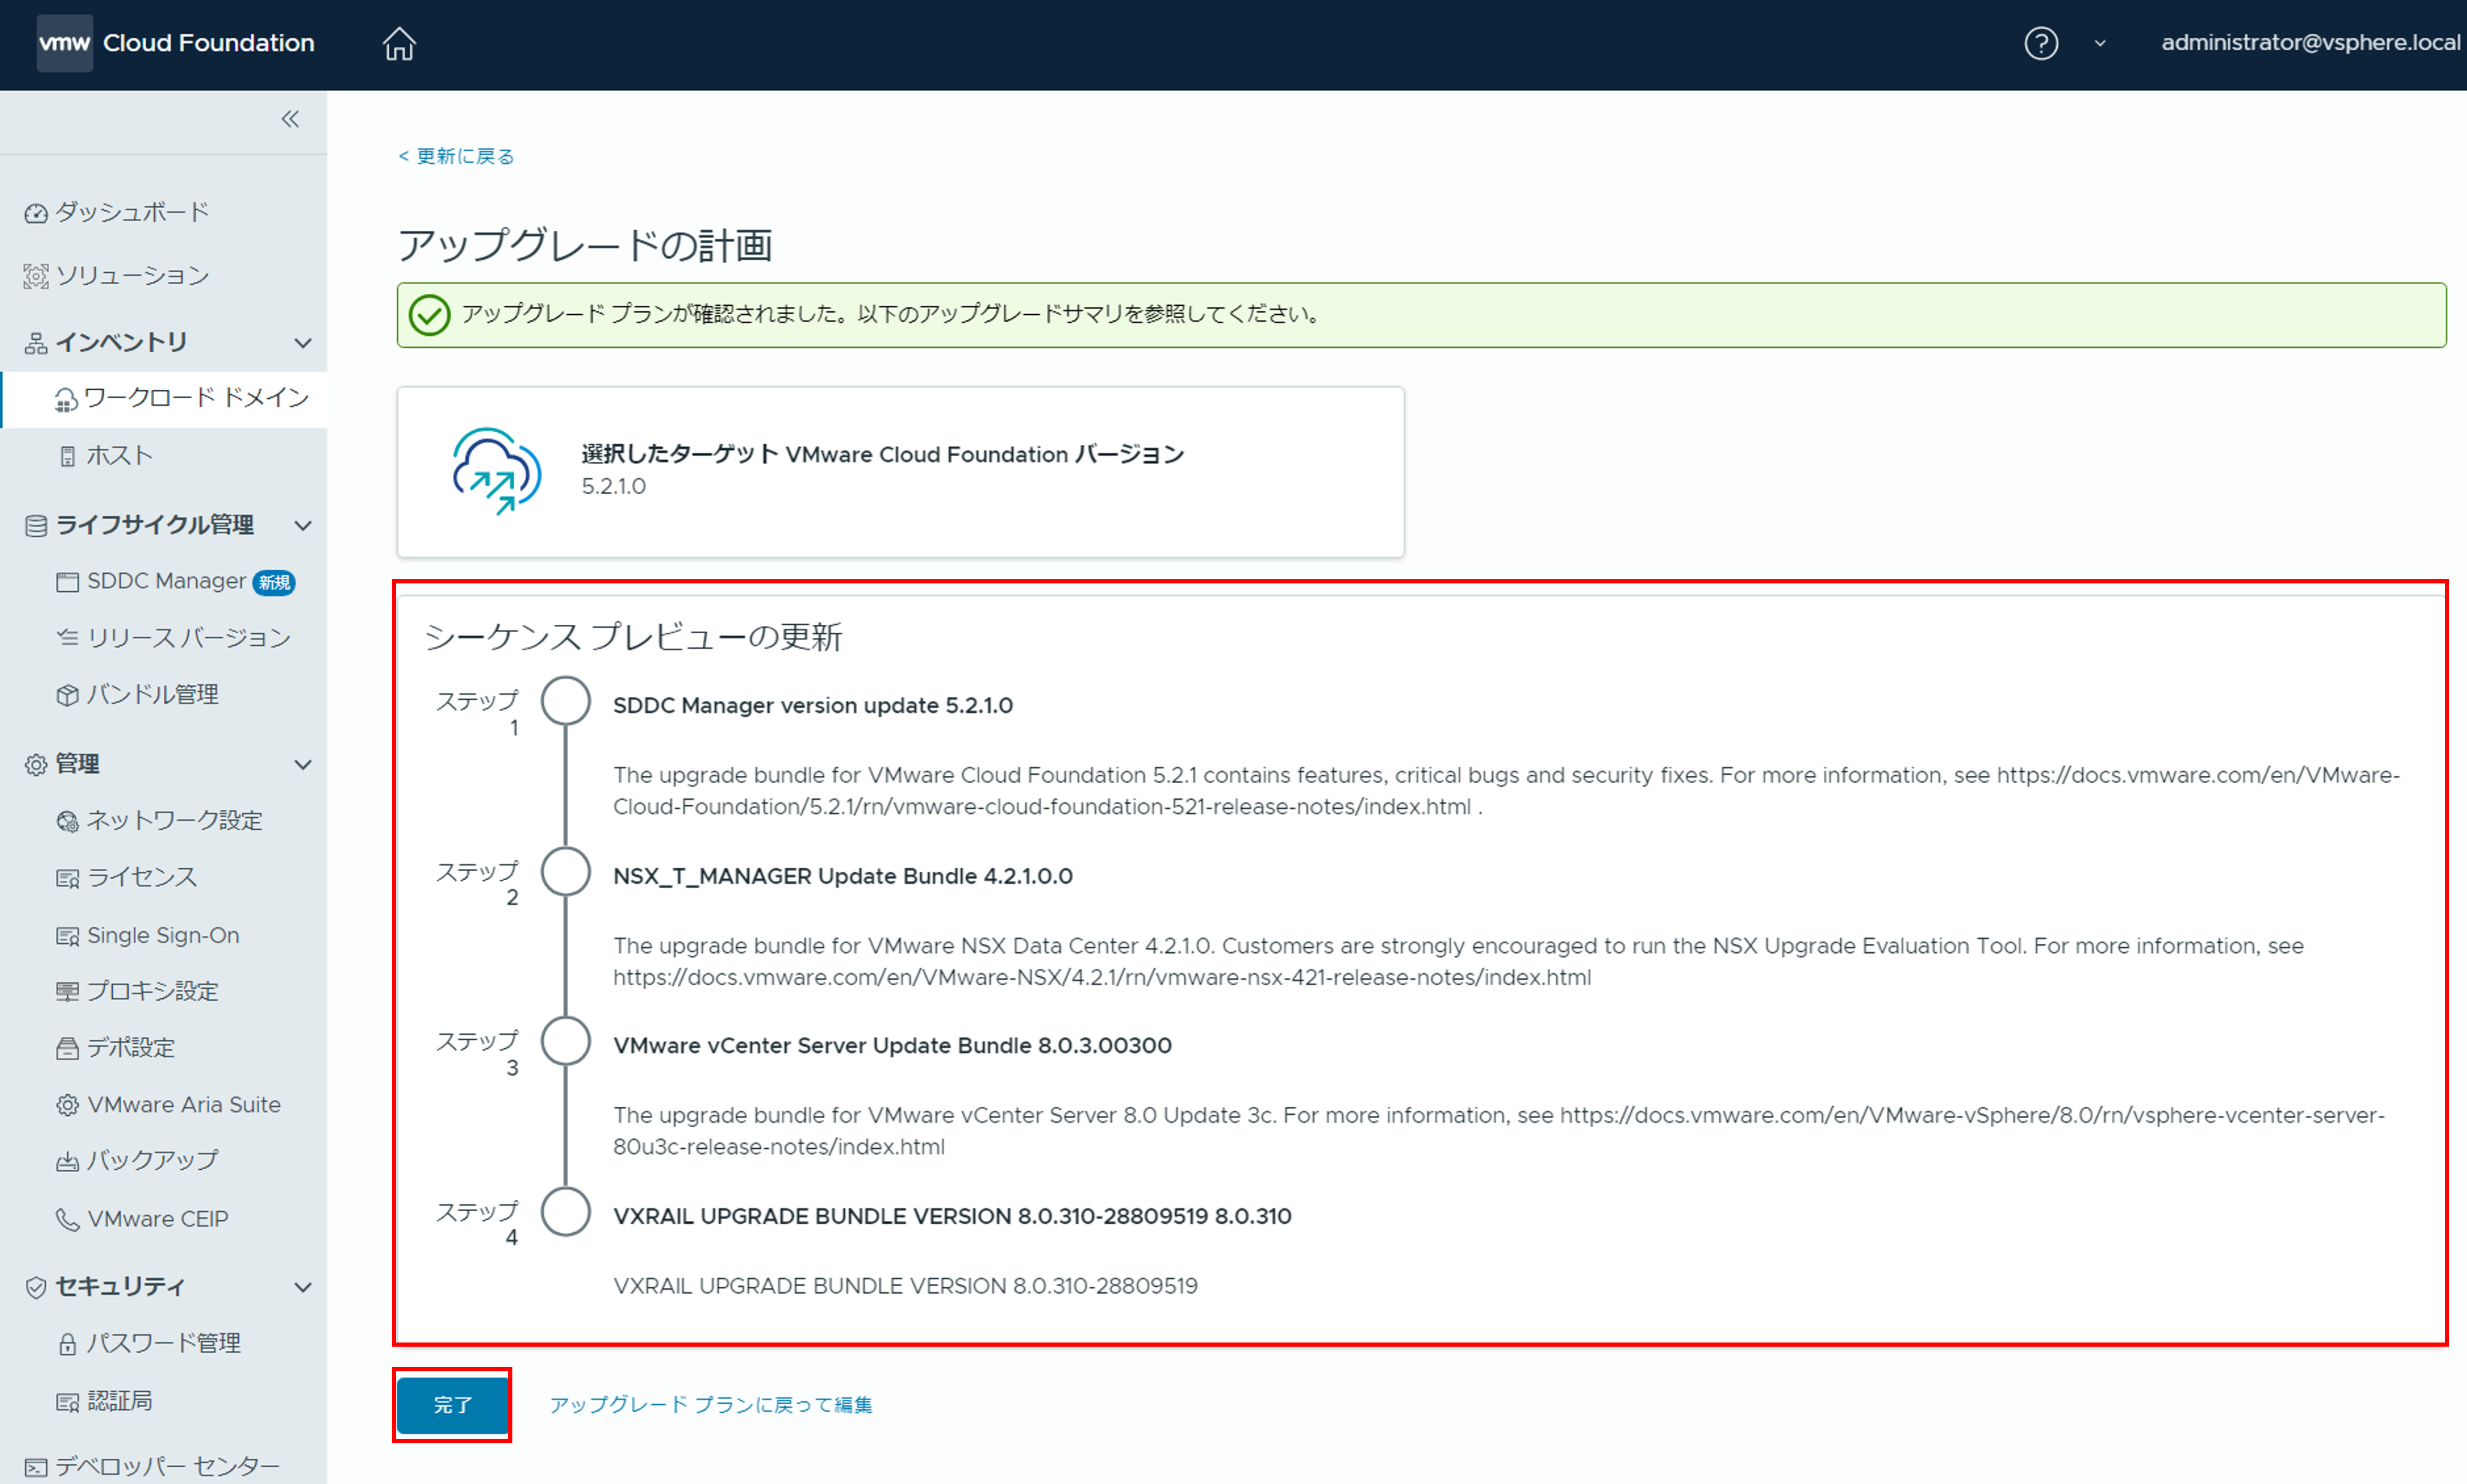Click step 2 circle NSX_T_MANAGER bundle
This screenshot has width=2467, height=1484.
point(566,872)
